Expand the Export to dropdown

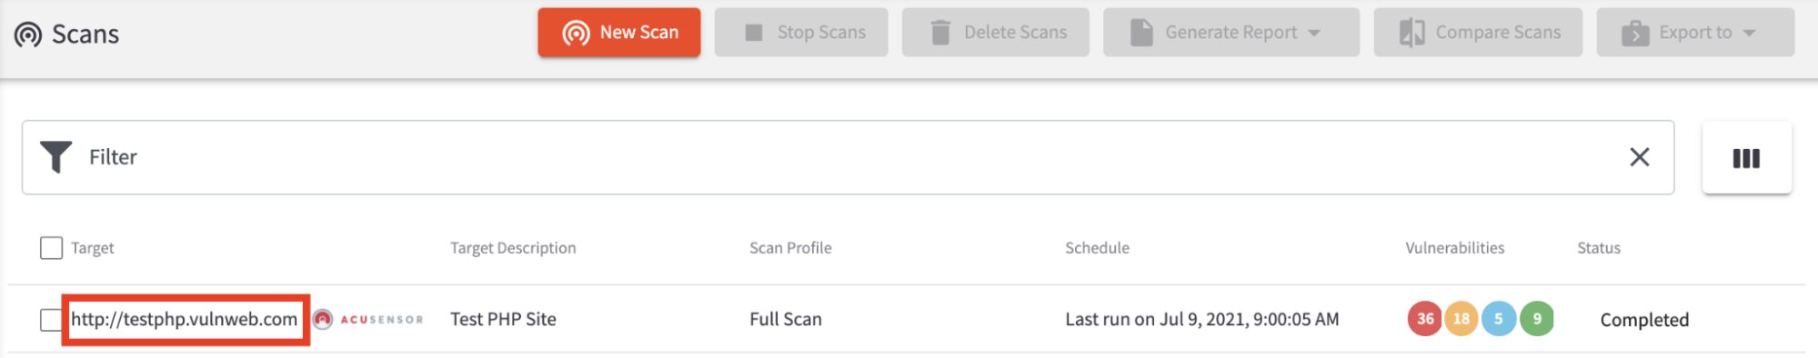click(1695, 33)
